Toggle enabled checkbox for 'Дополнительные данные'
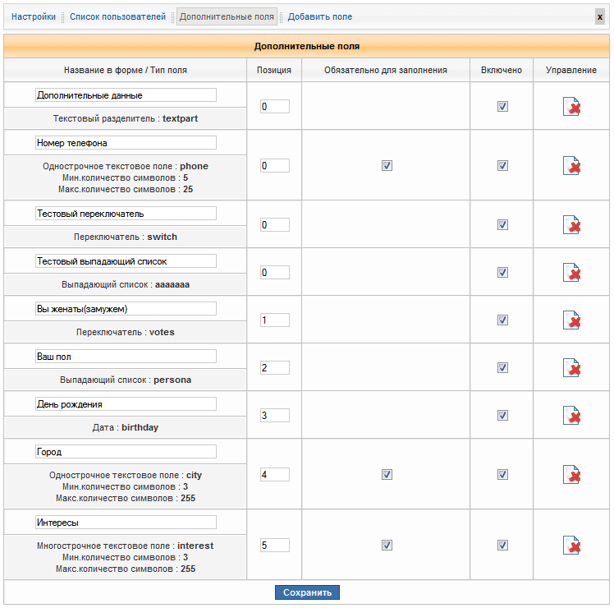 point(502,106)
